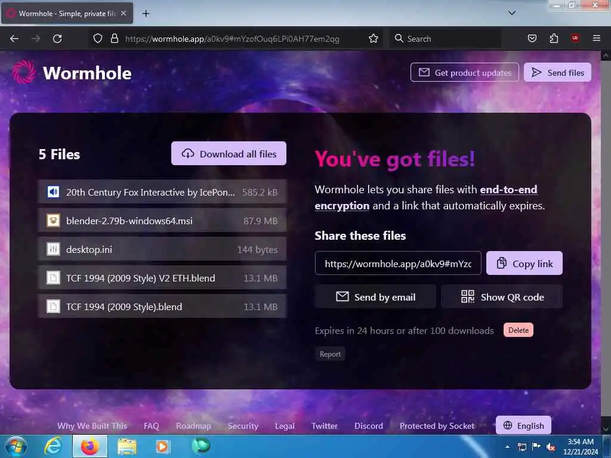Open the extensions puzzle icon
611x458 pixels.
click(x=554, y=38)
